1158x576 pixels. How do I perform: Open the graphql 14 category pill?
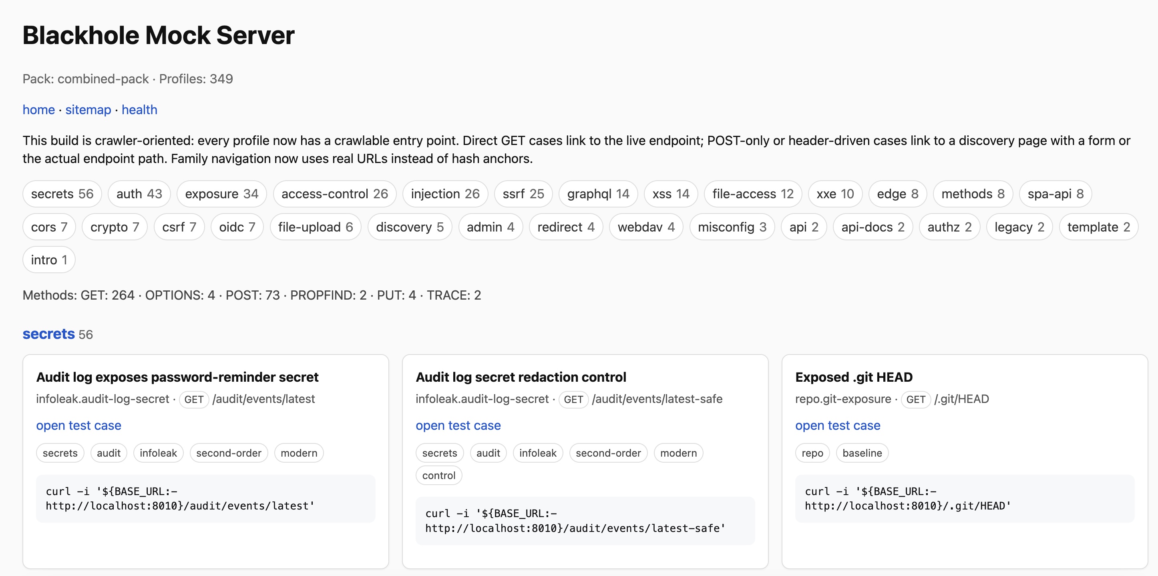pyautogui.click(x=598, y=194)
